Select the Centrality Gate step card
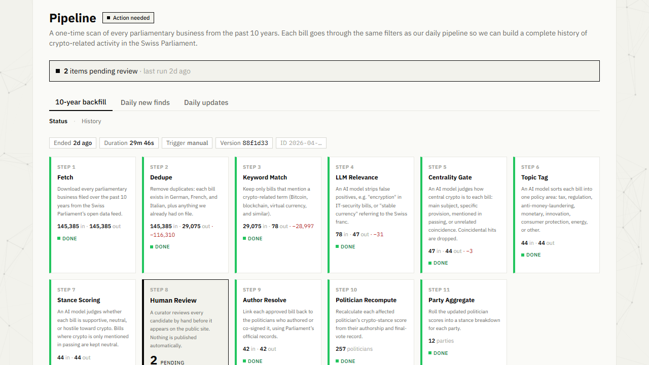This screenshot has height=365, width=649. coord(464,215)
